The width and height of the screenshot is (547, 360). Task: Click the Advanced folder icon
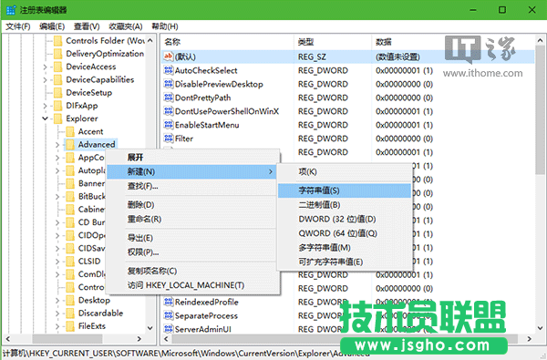tap(70, 144)
